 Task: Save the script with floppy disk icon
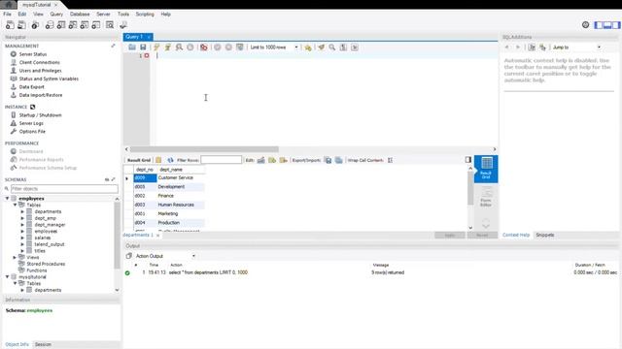[143, 48]
